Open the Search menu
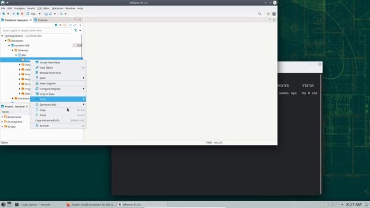The width and height of the screenshot is (370, 208). (31, 8)
